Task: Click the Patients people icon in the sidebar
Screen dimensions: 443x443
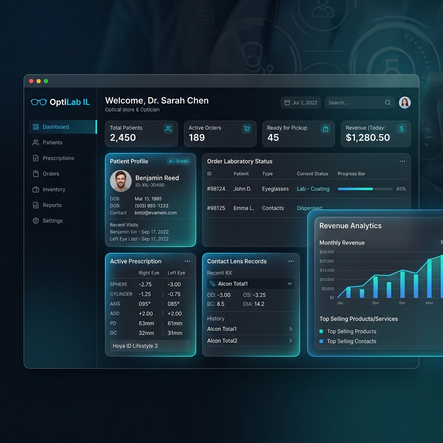Action: pos(35,142)
